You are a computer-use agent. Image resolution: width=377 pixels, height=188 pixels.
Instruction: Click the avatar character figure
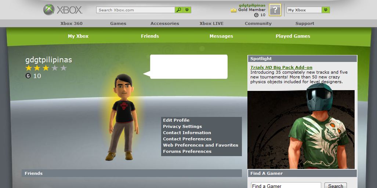tap(123, 117)
